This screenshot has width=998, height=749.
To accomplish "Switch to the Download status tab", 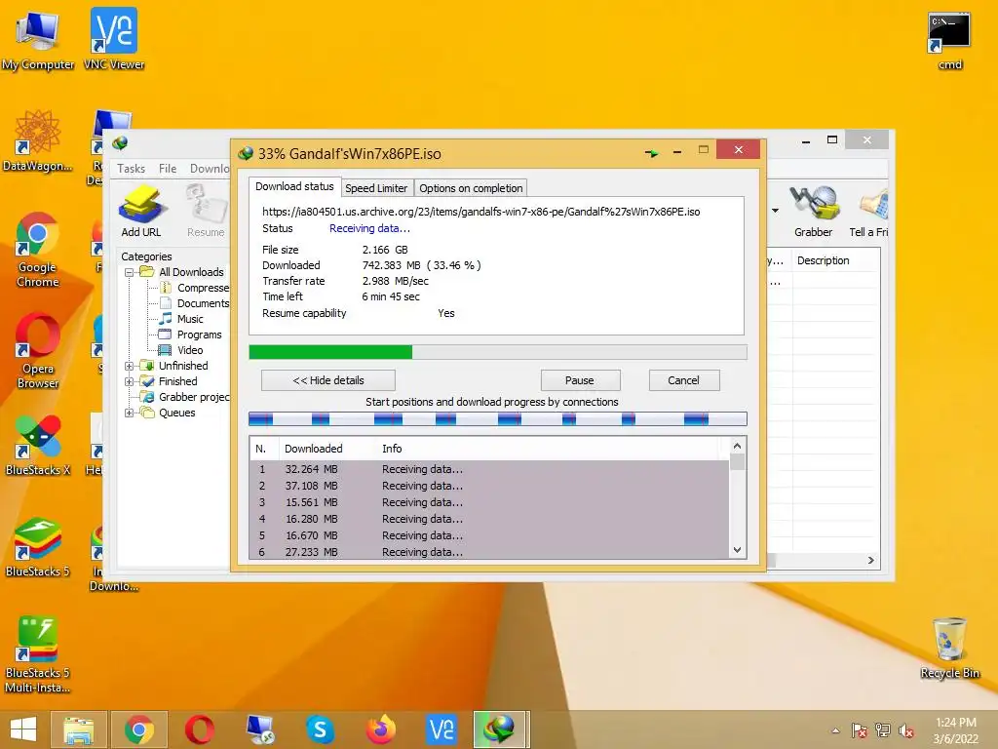I will pos(294,186).
